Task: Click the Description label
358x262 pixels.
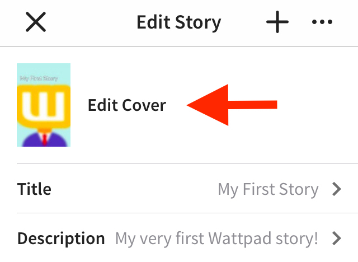Action: coord(61,238)
